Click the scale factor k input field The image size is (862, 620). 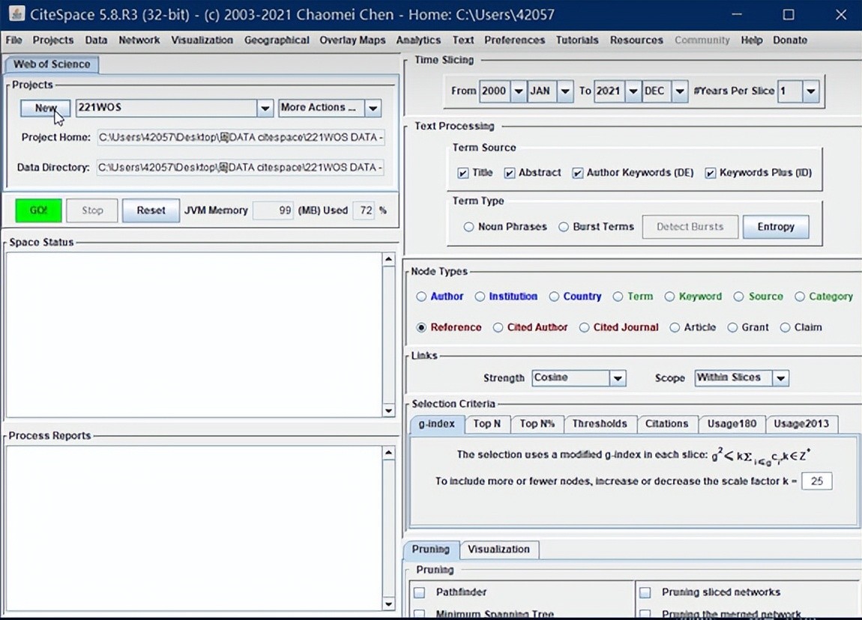click(816, 481)
